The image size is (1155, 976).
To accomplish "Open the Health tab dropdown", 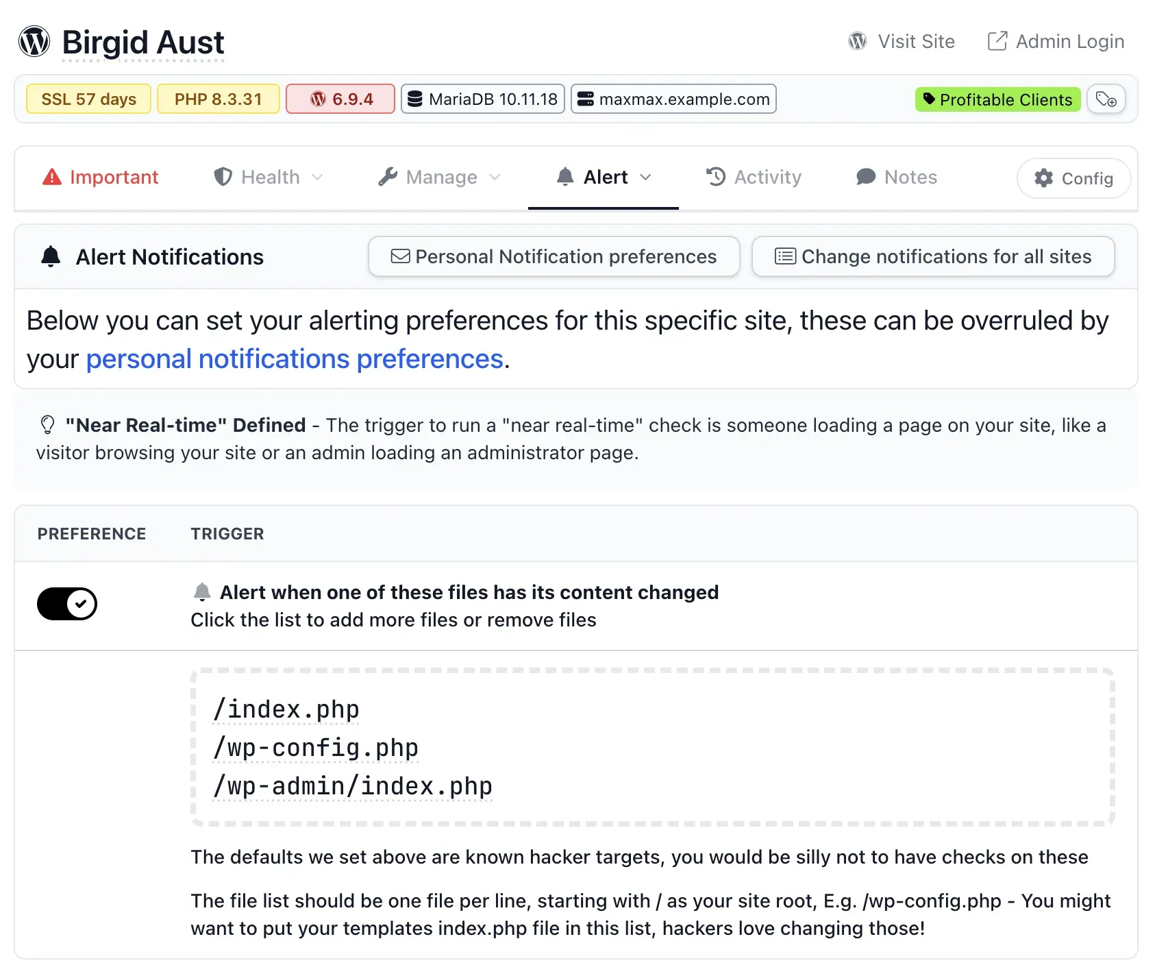I will click(x=268, y=177).
